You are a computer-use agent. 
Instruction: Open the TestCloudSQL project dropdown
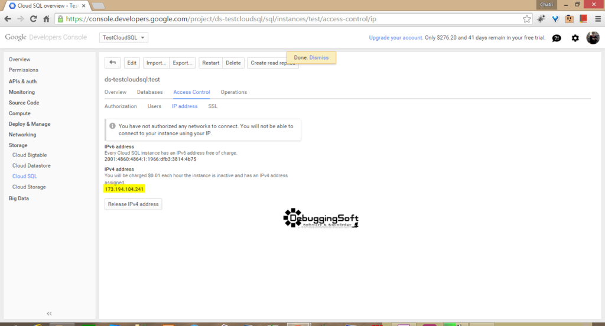point(123,37)
